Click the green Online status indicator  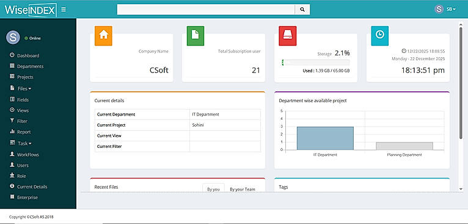coord(26,38)
